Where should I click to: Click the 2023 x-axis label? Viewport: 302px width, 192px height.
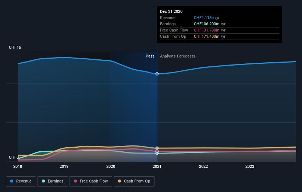tap(250, 166)
